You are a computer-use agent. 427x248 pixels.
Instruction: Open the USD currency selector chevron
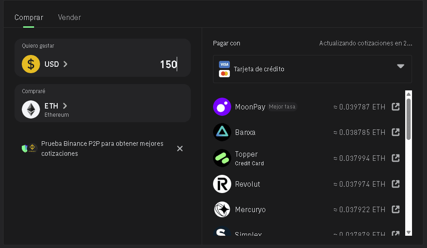(x=65, y=64)
